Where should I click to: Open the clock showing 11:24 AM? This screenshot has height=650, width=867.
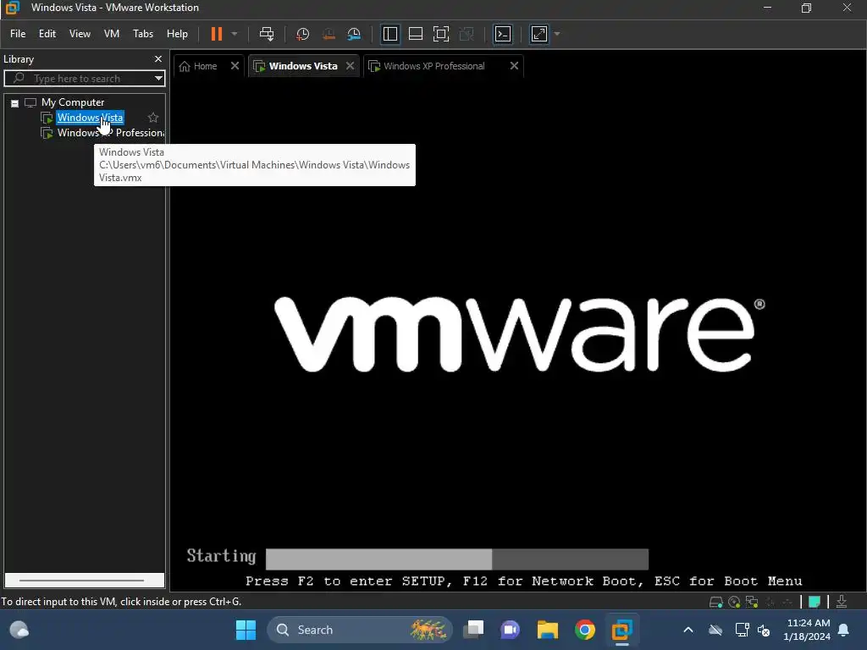(x=807, y=630)
